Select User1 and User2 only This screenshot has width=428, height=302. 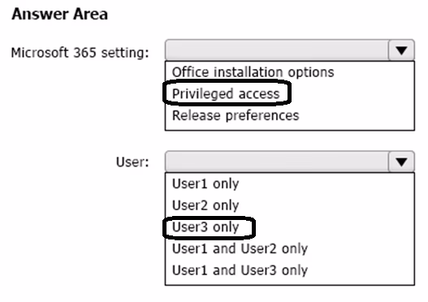pos(240,248)
